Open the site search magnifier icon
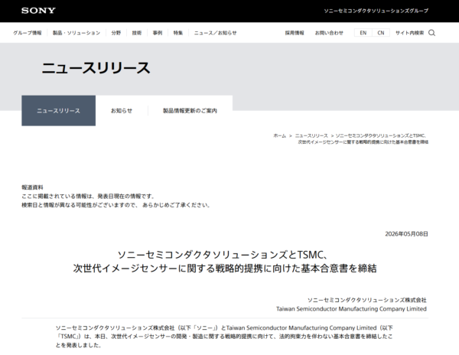This screenshot has height=355, width=459. tap(431, 33)
